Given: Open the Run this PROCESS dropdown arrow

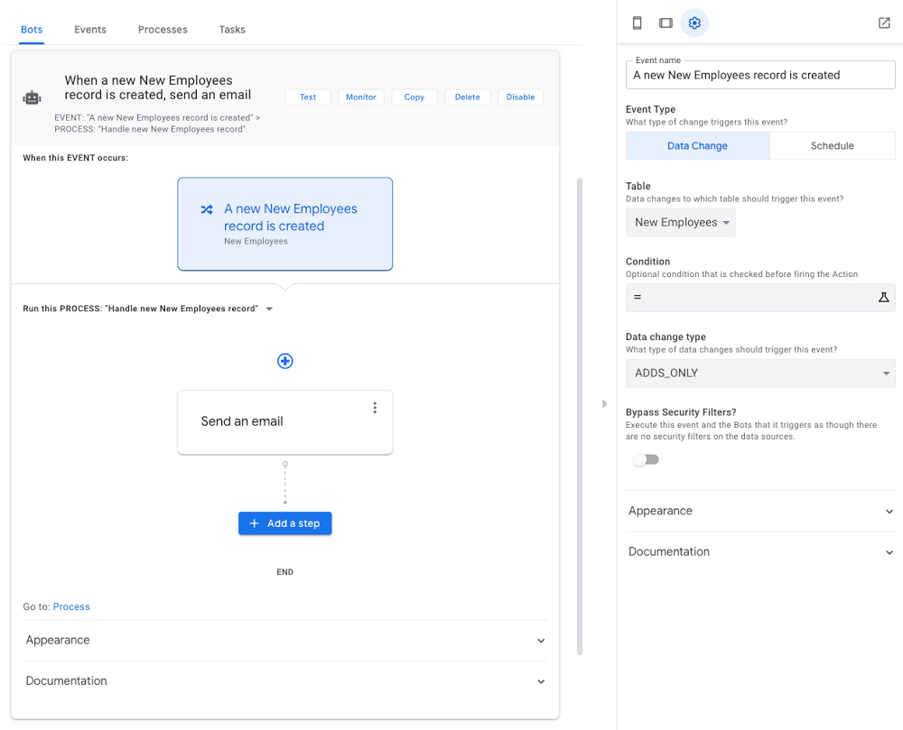Looking at the screenshot, I should pos(269,309).
